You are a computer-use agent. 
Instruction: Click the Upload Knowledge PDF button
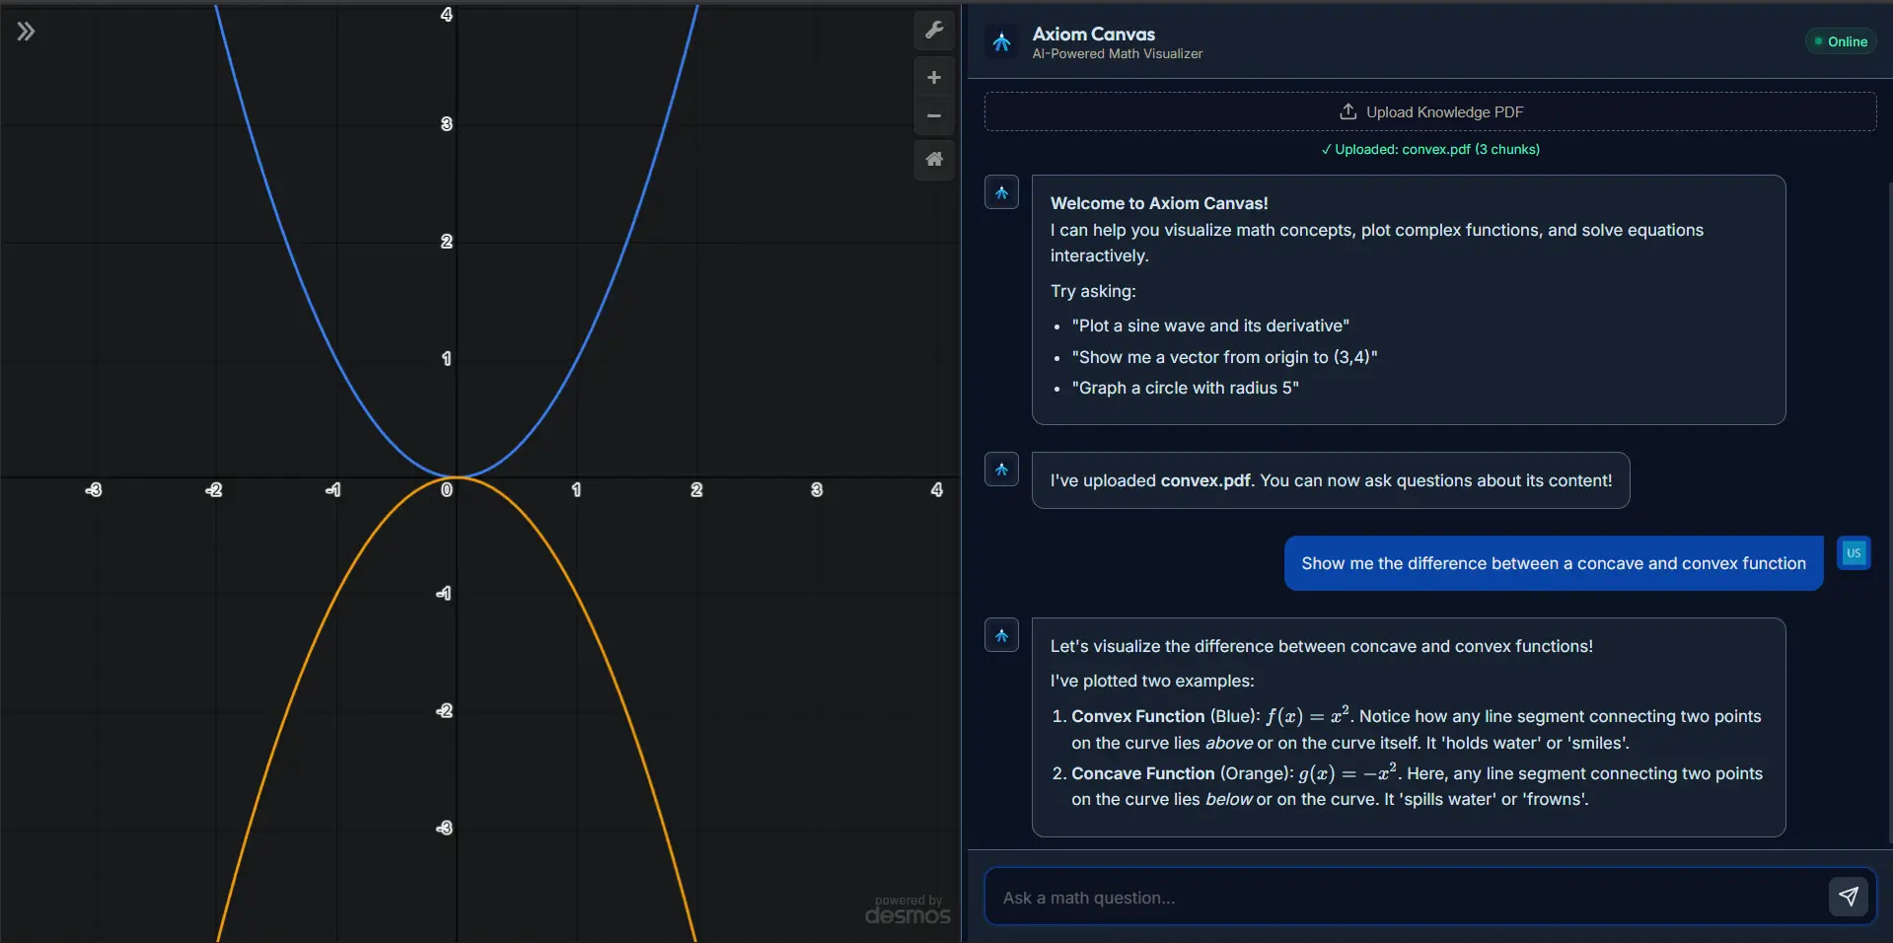(x=1429, y=112)
